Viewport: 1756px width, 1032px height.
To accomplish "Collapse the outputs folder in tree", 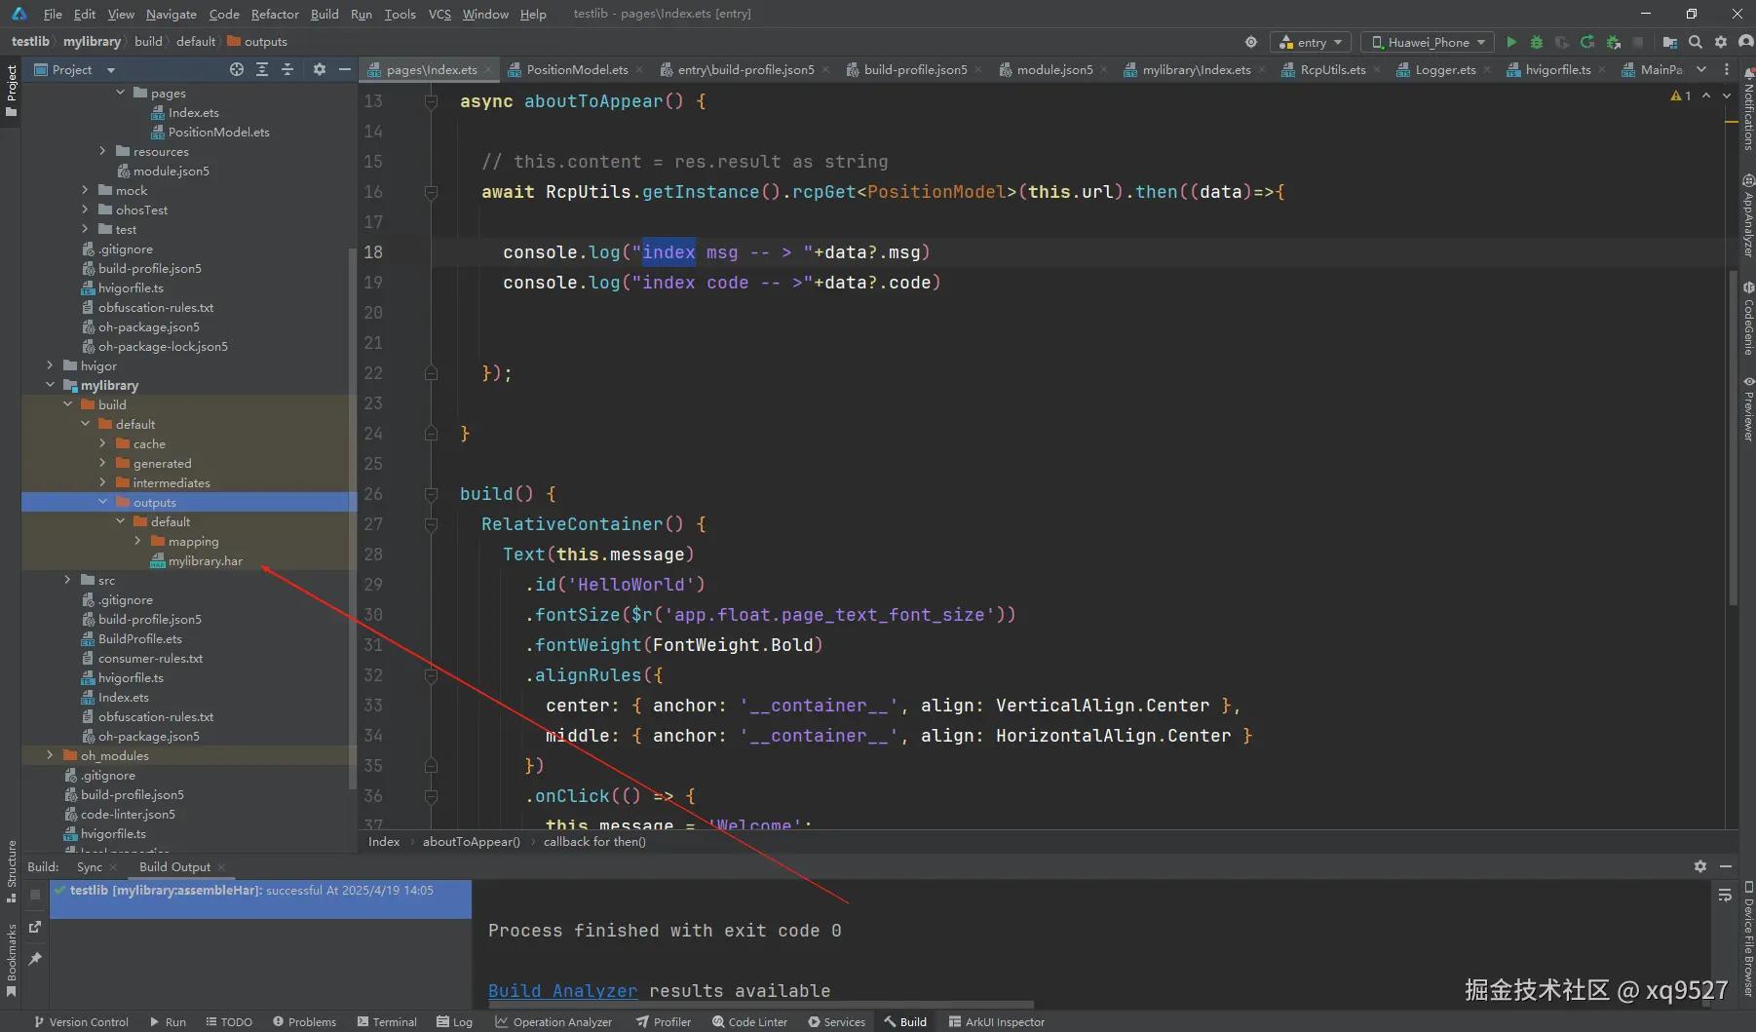I will (x=103, y=502).
